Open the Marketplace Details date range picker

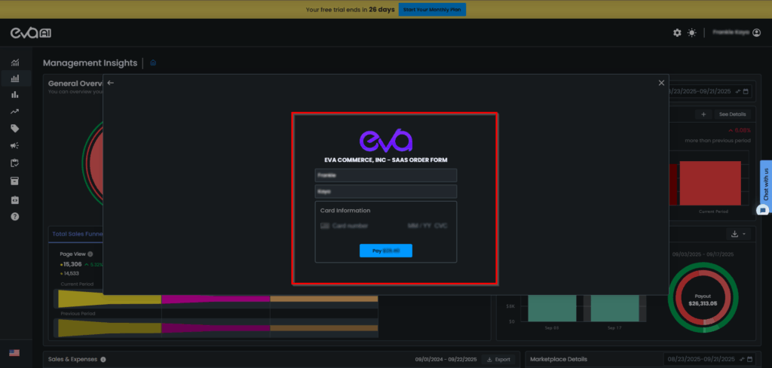pyautogui.click(x=709, y=359)
